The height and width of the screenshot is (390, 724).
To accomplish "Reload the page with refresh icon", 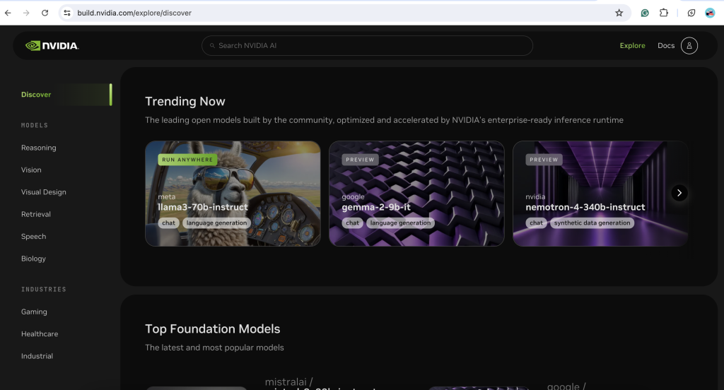I will click(45, 13).
